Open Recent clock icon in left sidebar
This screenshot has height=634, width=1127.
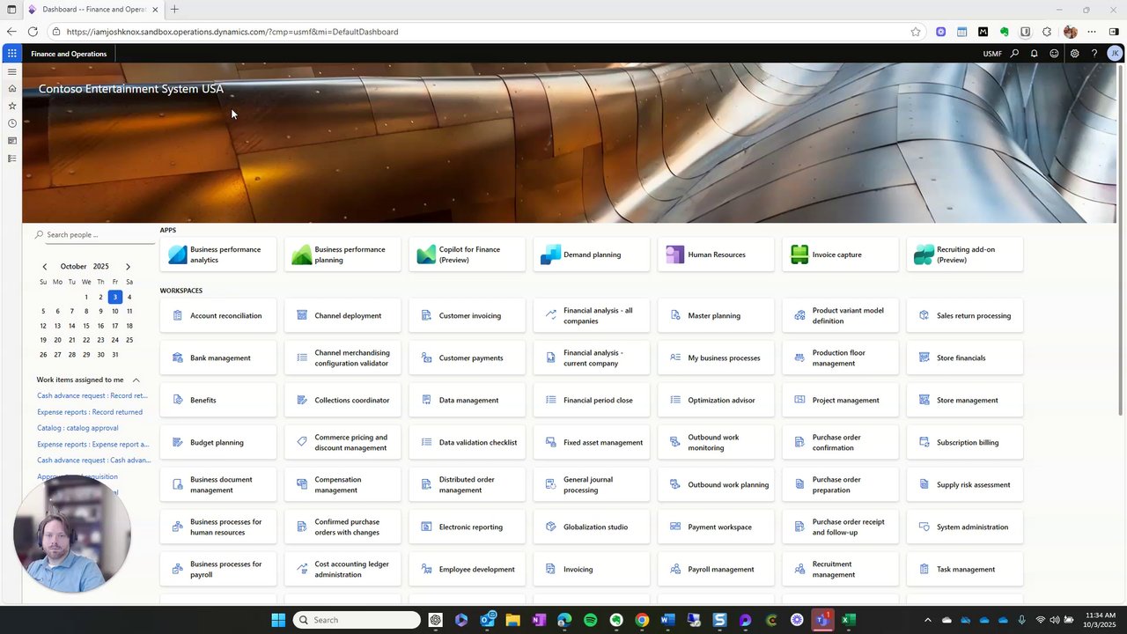coord(11,123)
